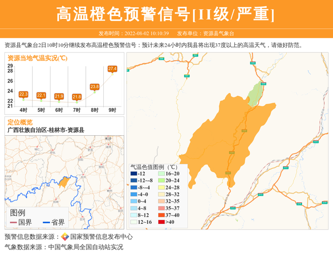This screenshot has height=261, width=333.
Task: Click the 国界 border legend entry
Action: (21, 222)
